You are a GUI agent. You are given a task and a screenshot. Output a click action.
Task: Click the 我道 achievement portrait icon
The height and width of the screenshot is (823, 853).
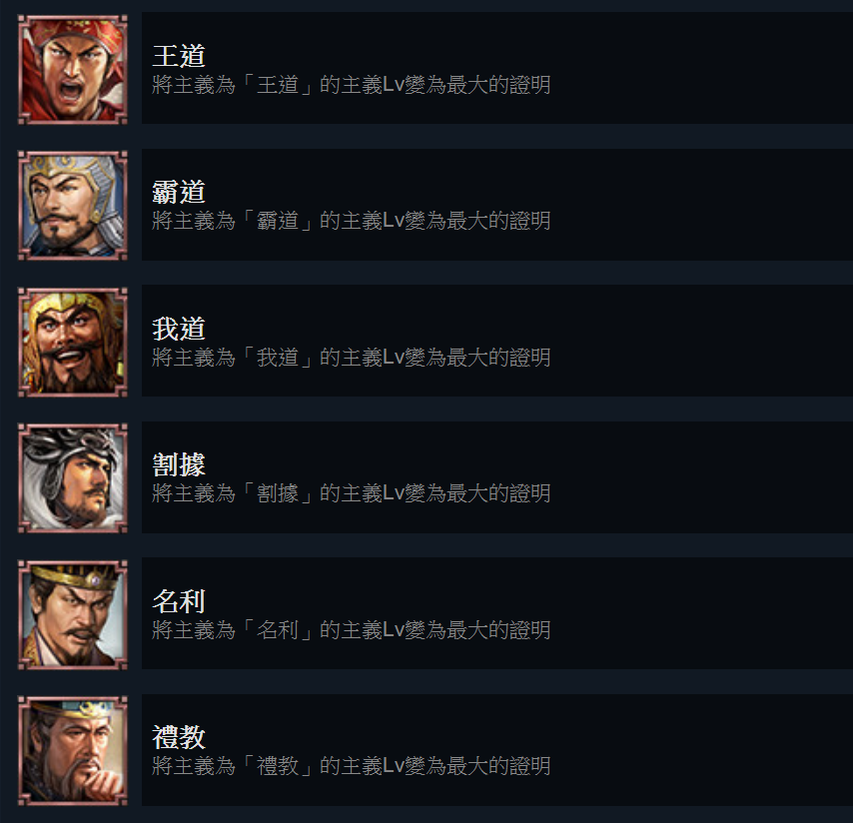(x=73, y=342)
